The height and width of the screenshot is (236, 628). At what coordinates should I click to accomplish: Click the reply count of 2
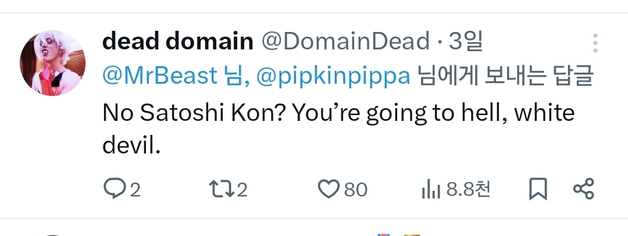click(x=134, y=189)
